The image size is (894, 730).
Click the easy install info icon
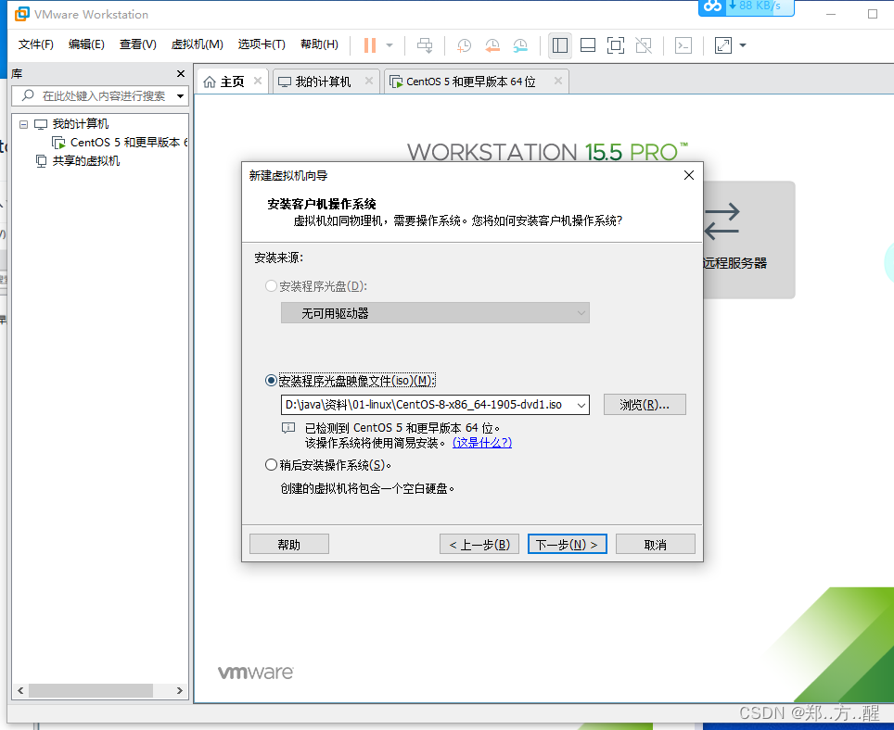(288, 428)
